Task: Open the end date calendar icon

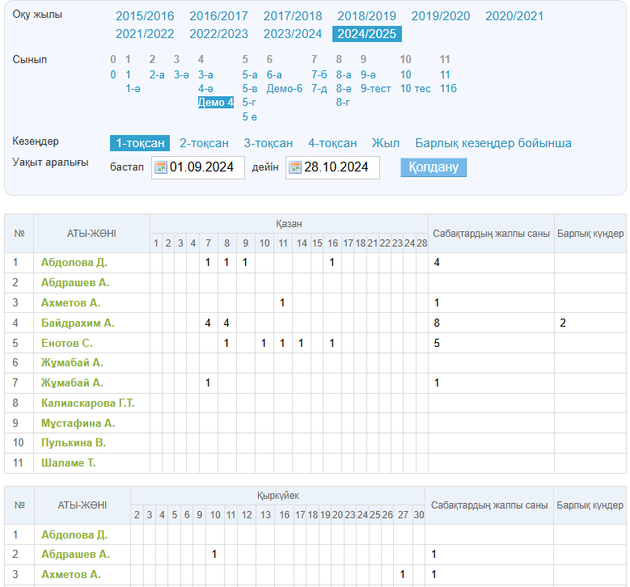Action: click(295, 168)
